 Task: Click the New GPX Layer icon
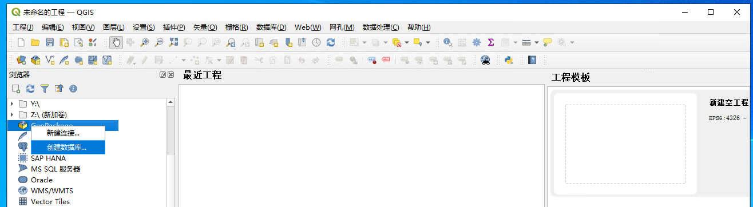[107, 59]
